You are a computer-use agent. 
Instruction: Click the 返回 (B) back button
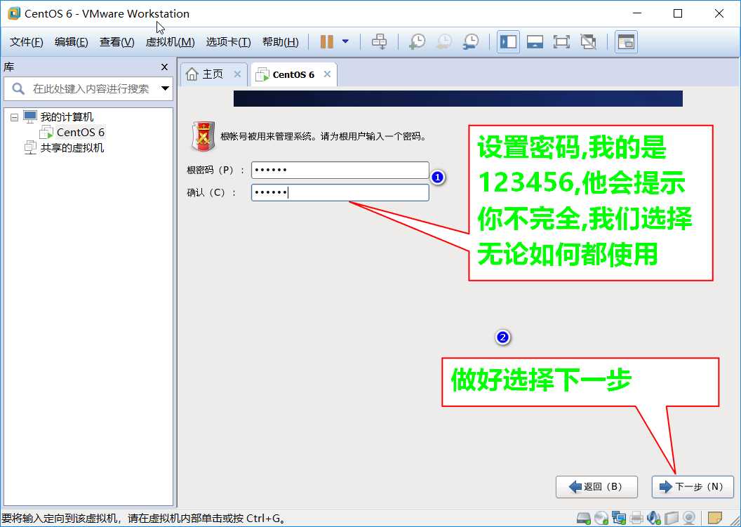tap(596, 487)
